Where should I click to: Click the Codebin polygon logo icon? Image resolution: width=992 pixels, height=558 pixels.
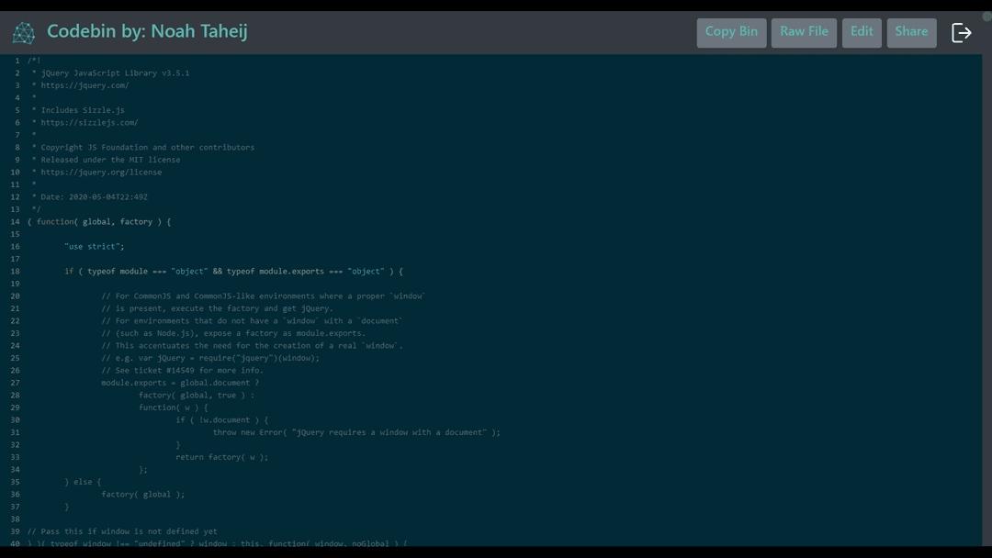(x=24, y=31)
